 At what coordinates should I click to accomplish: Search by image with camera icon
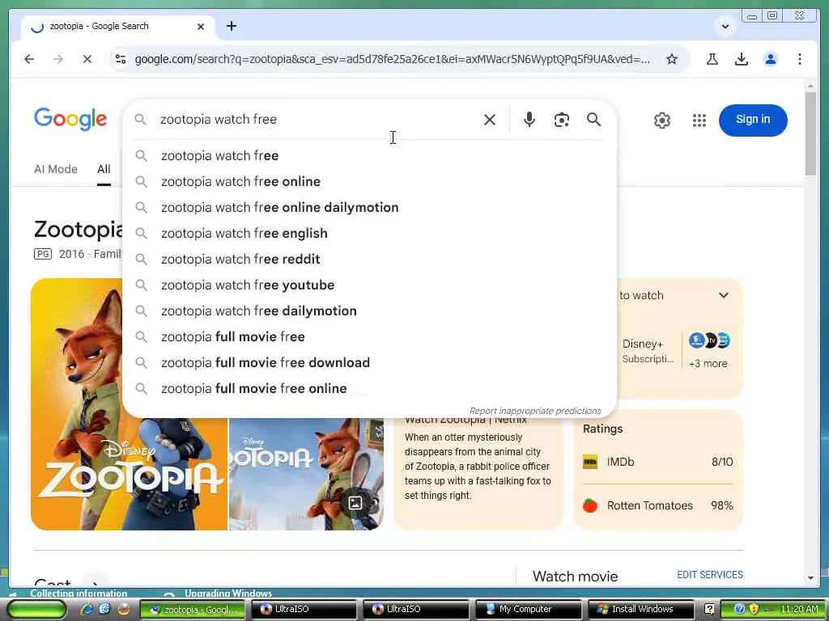pos(562,120)
